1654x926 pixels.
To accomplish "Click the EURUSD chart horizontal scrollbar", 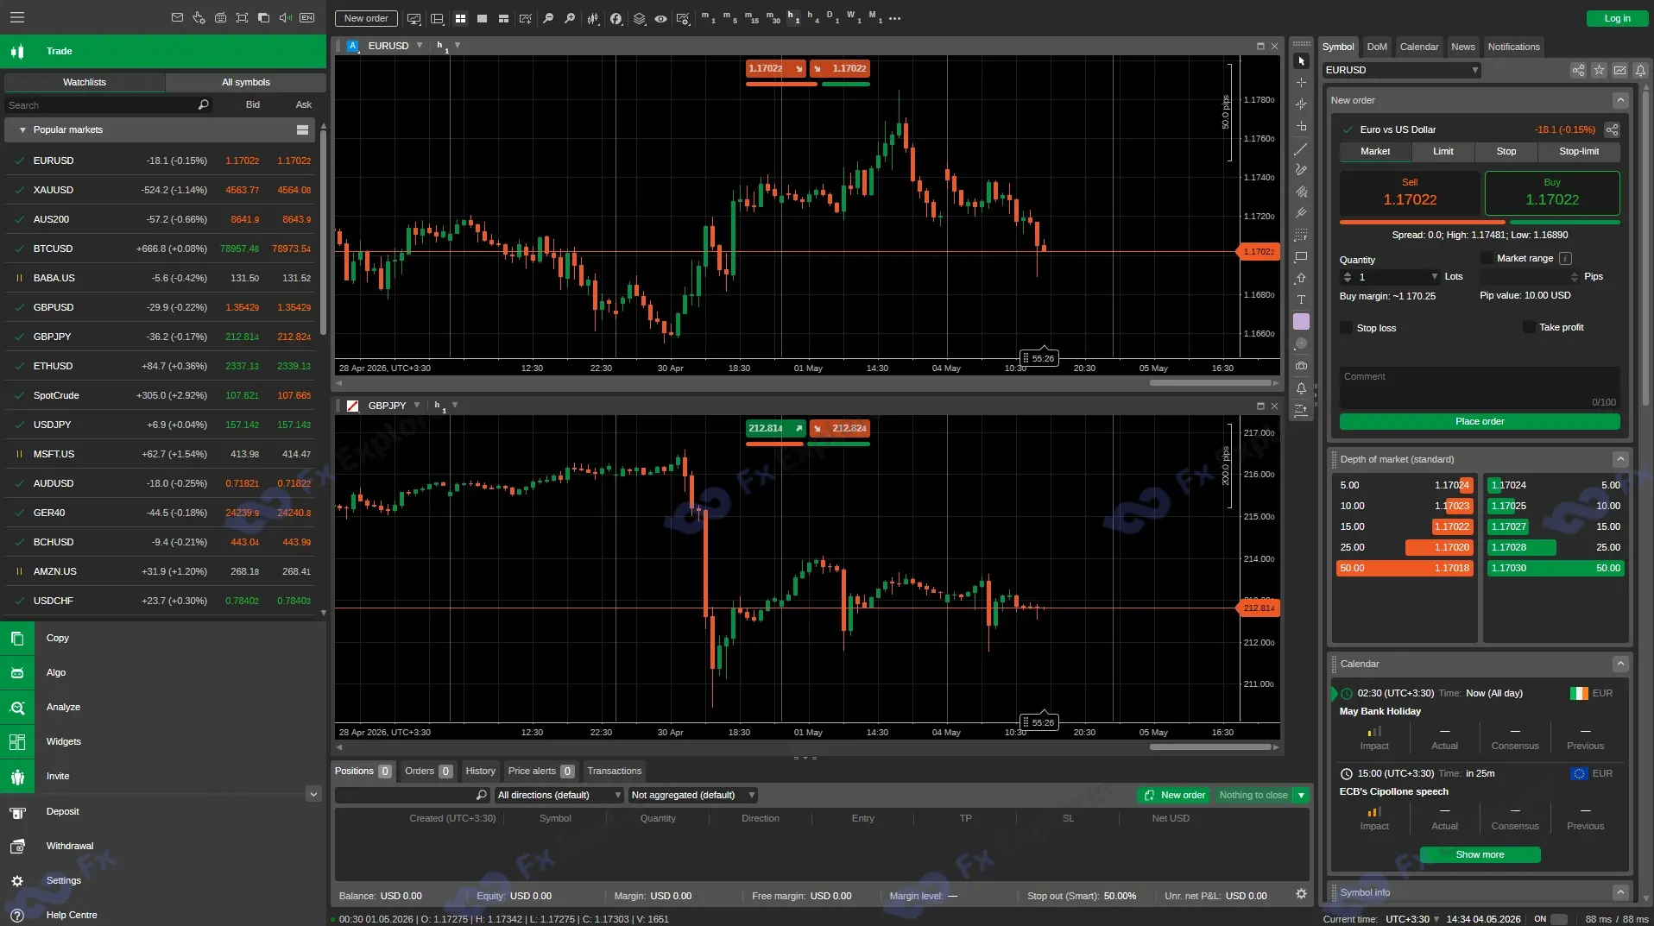I will [x=1210, y=382].
